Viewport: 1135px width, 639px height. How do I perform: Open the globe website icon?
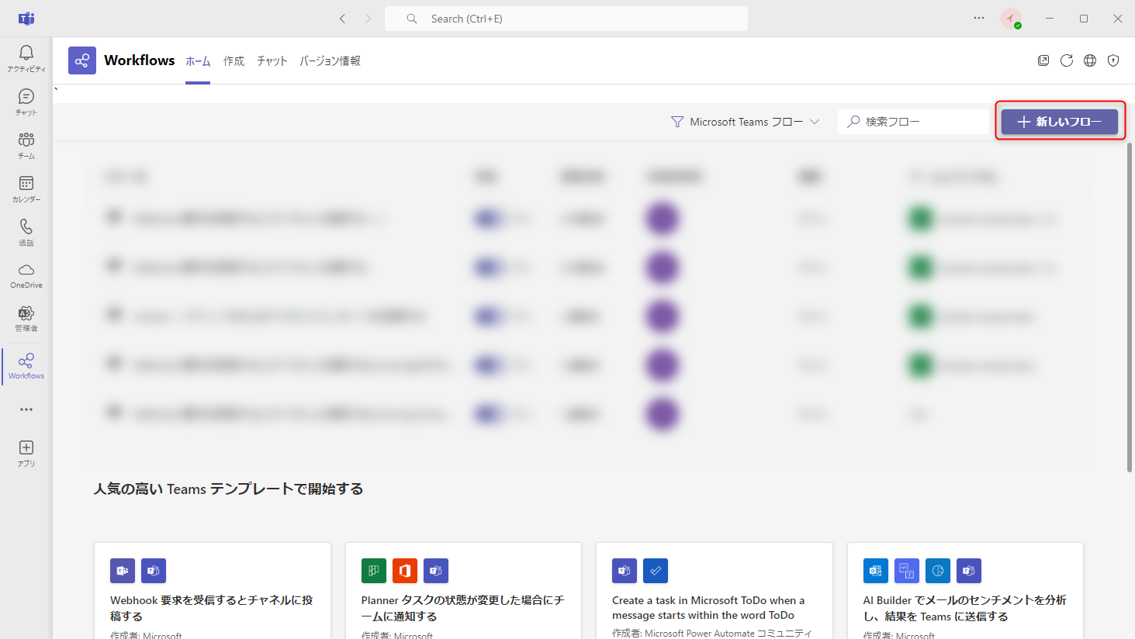pyautogui.click(x=1090, y=60)
